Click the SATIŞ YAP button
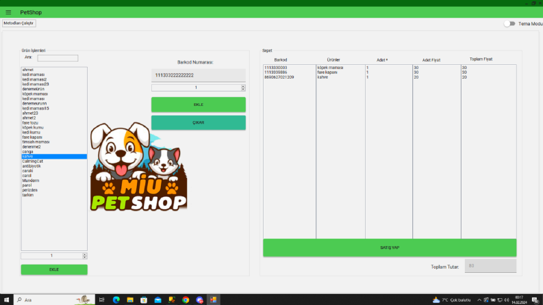Image resolution: width=543 pixels, height=305 pixels. (x=390, y=248)
